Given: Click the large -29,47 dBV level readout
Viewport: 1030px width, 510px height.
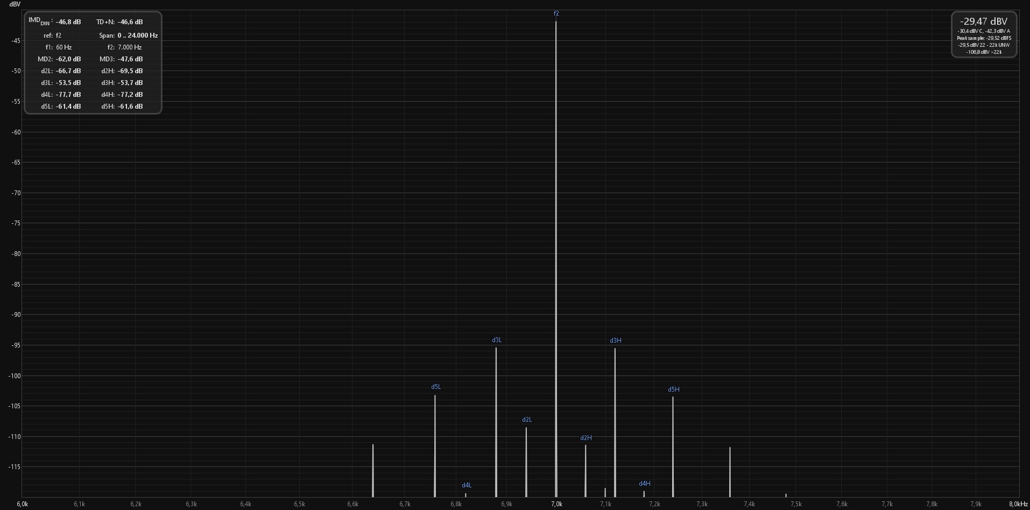Looking at the screenshot, I should (x=984, y=22).
